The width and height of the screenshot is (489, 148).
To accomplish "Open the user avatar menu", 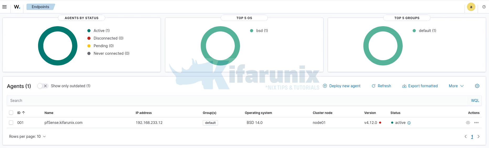I will tap(471, 7).
